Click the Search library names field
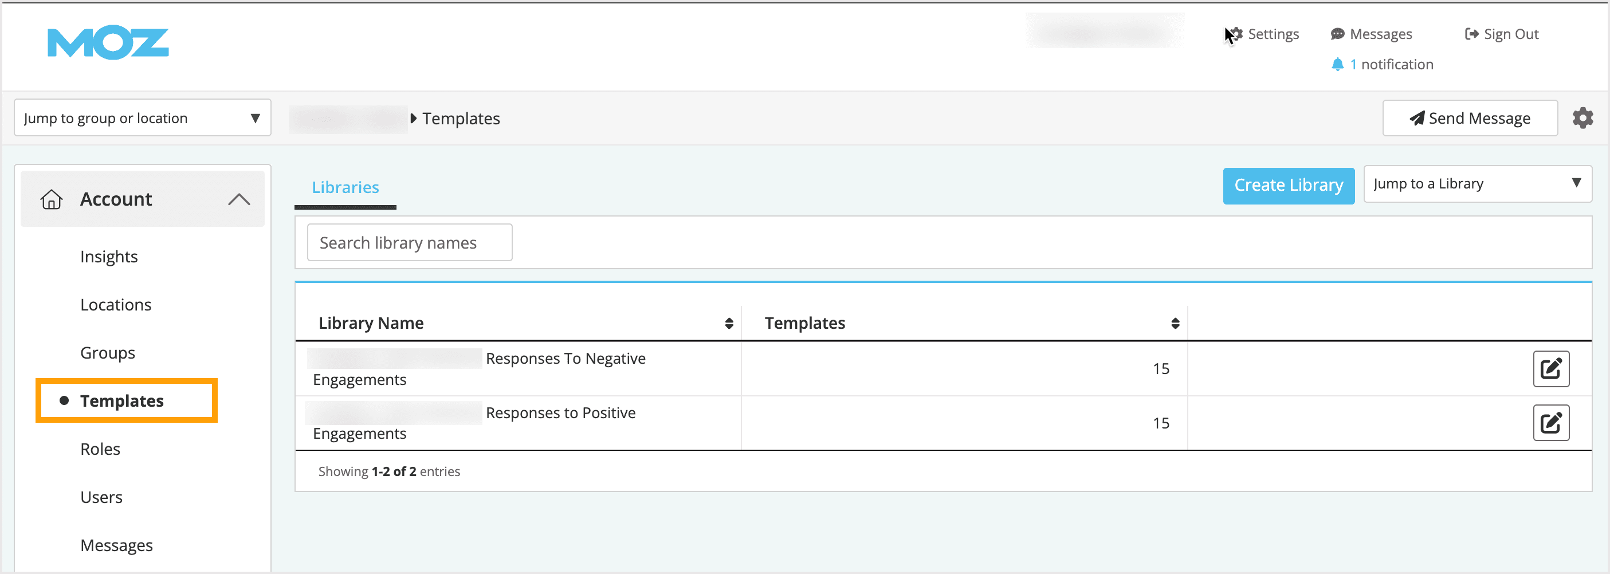Screen dimensions: 1610x574 pos(409,242)
